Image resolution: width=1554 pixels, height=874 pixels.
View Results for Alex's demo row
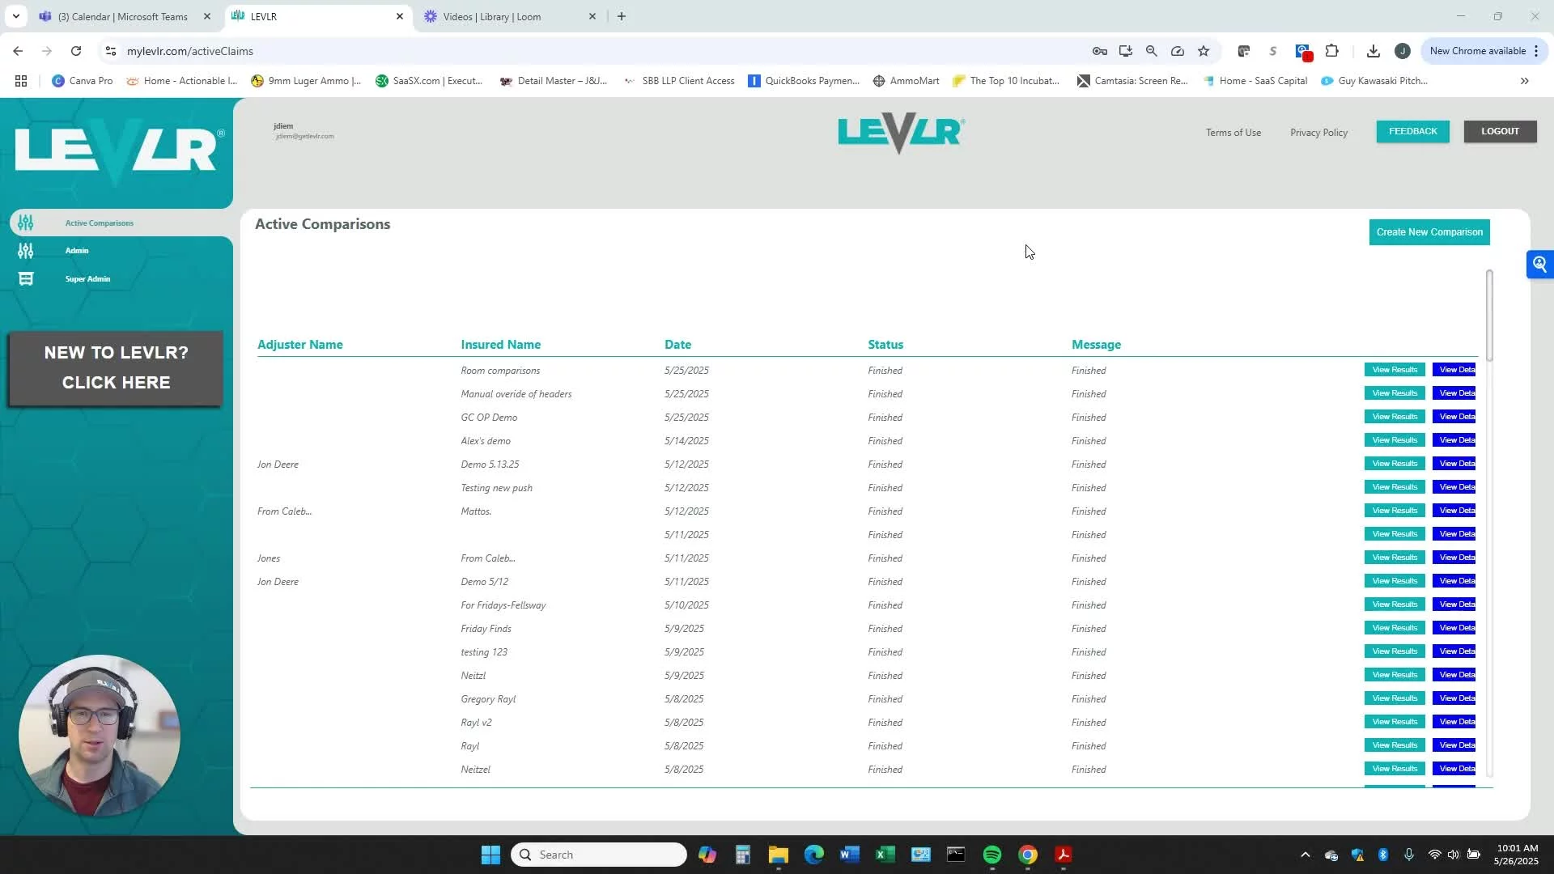pos(1395,440)
